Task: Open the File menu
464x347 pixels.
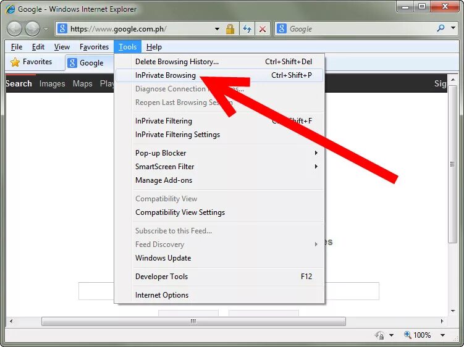Action: coord(17,47)
